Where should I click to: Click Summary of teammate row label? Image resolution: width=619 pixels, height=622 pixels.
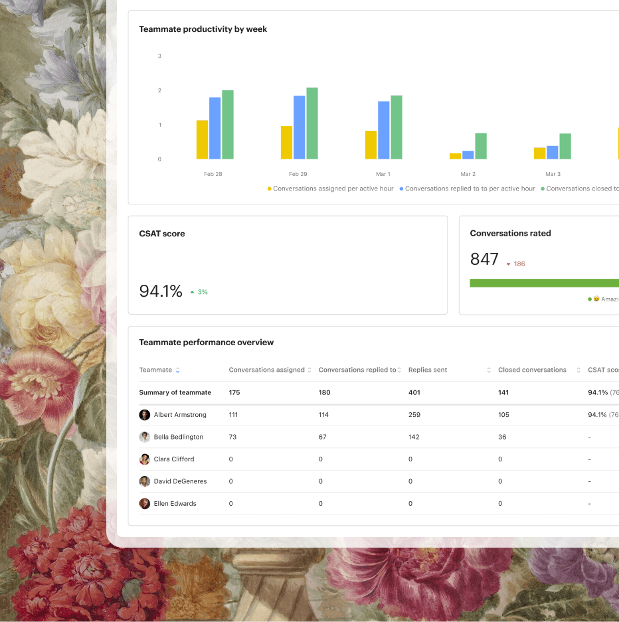pos(175,393)
